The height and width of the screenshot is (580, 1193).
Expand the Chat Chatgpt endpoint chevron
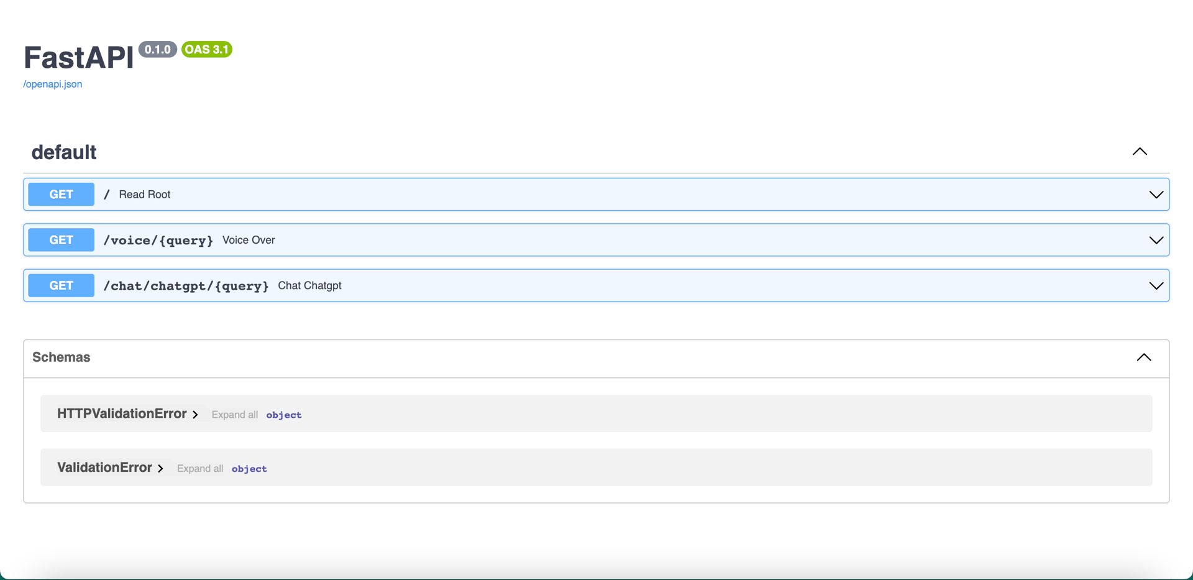pyautogui.click(x=1156, y=286)
